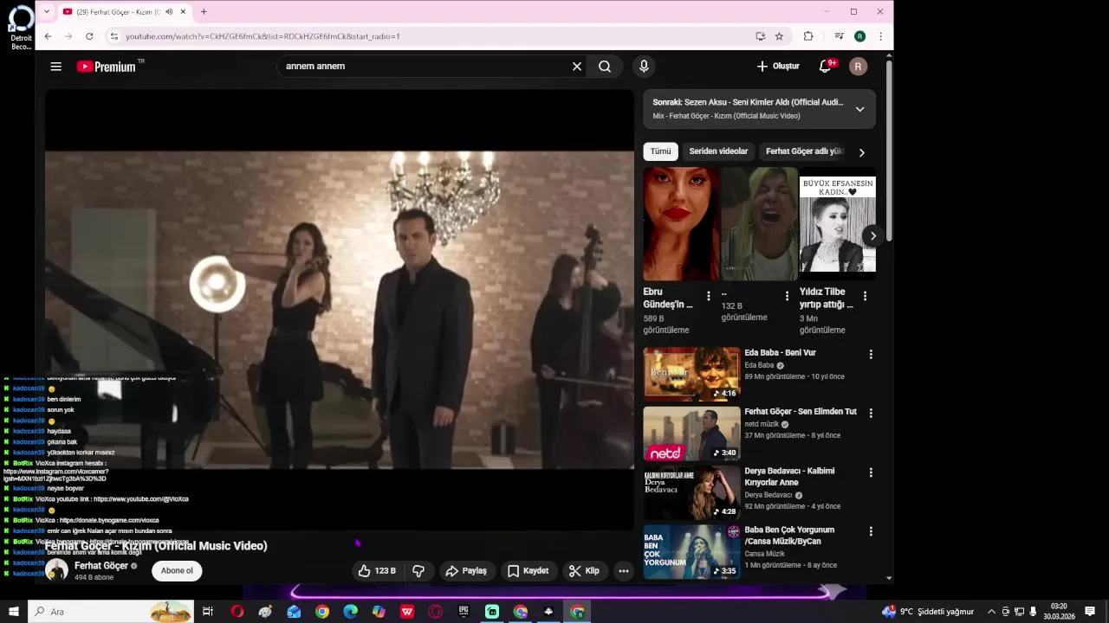Show hidden system tray icons chevron

tap(992, 612)
